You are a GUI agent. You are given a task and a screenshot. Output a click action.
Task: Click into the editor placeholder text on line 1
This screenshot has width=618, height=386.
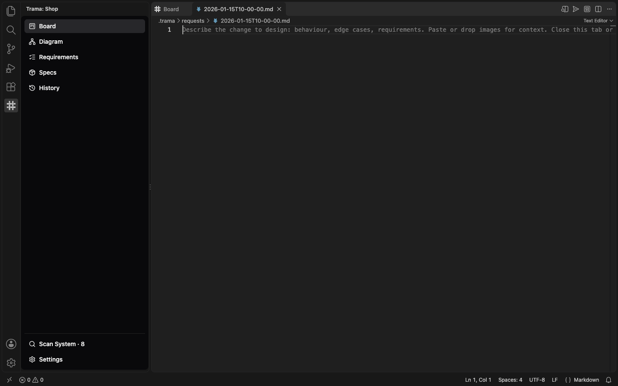coord(397,30)
